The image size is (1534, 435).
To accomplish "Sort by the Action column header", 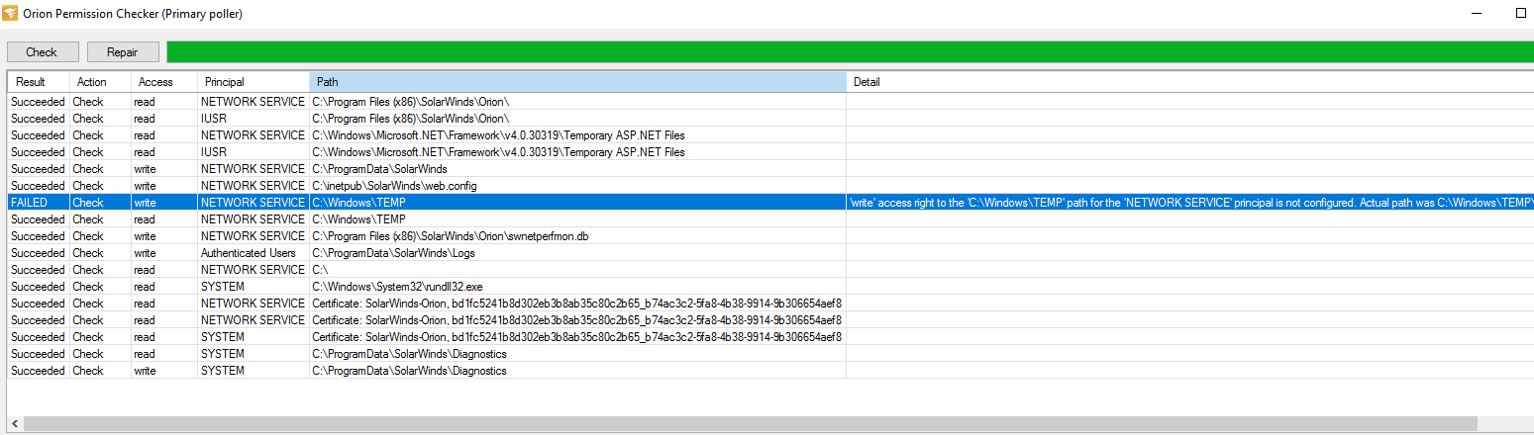I will 101,82.
